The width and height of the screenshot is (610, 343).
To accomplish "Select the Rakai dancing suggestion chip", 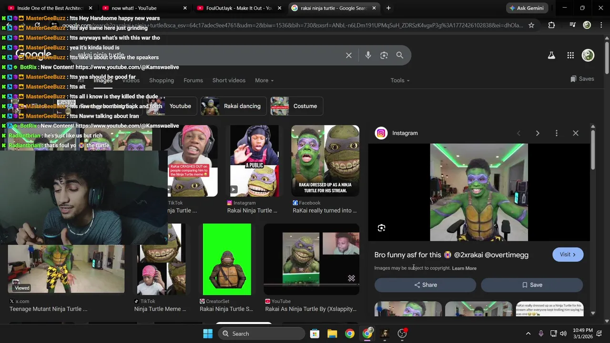I will point(234,106).
